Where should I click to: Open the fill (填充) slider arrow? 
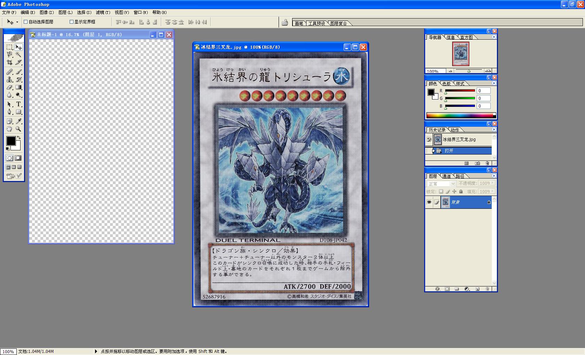(492, 191)
